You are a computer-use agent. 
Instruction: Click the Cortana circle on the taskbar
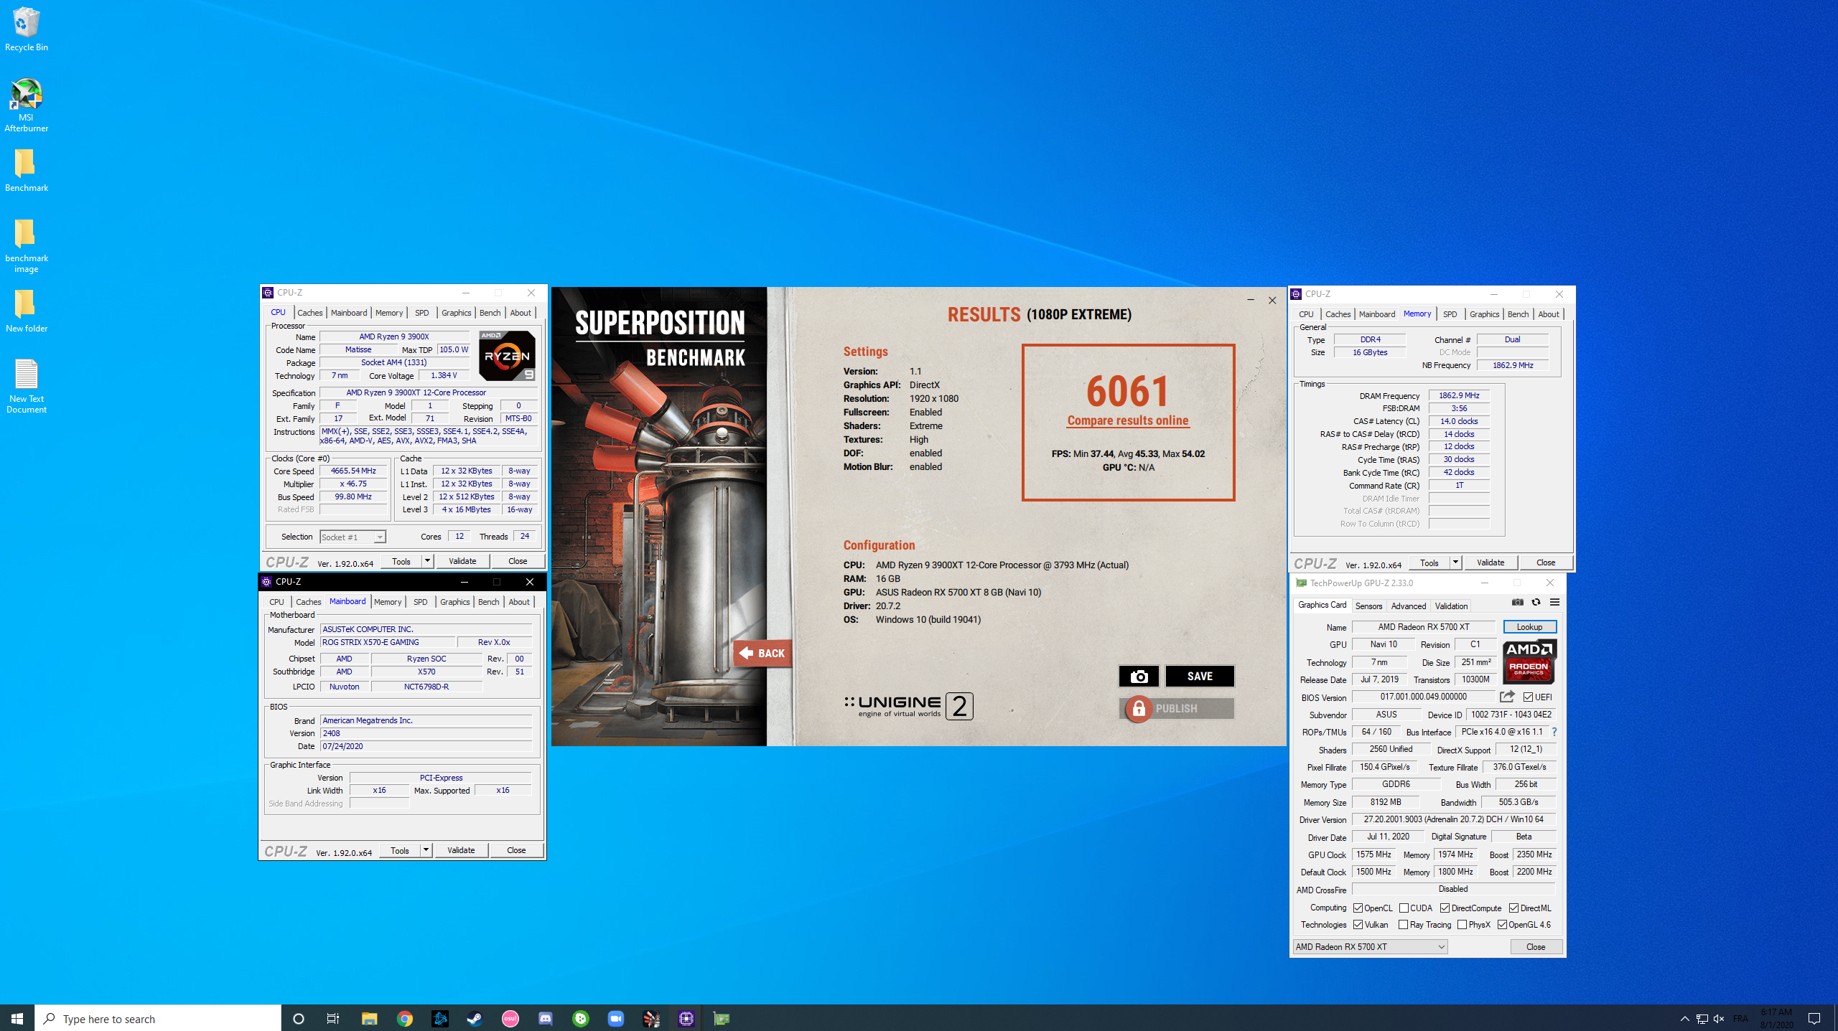[x=299, y=1019]
